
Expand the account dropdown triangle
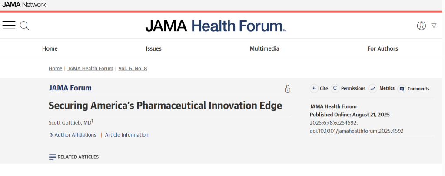coord(434,26)
